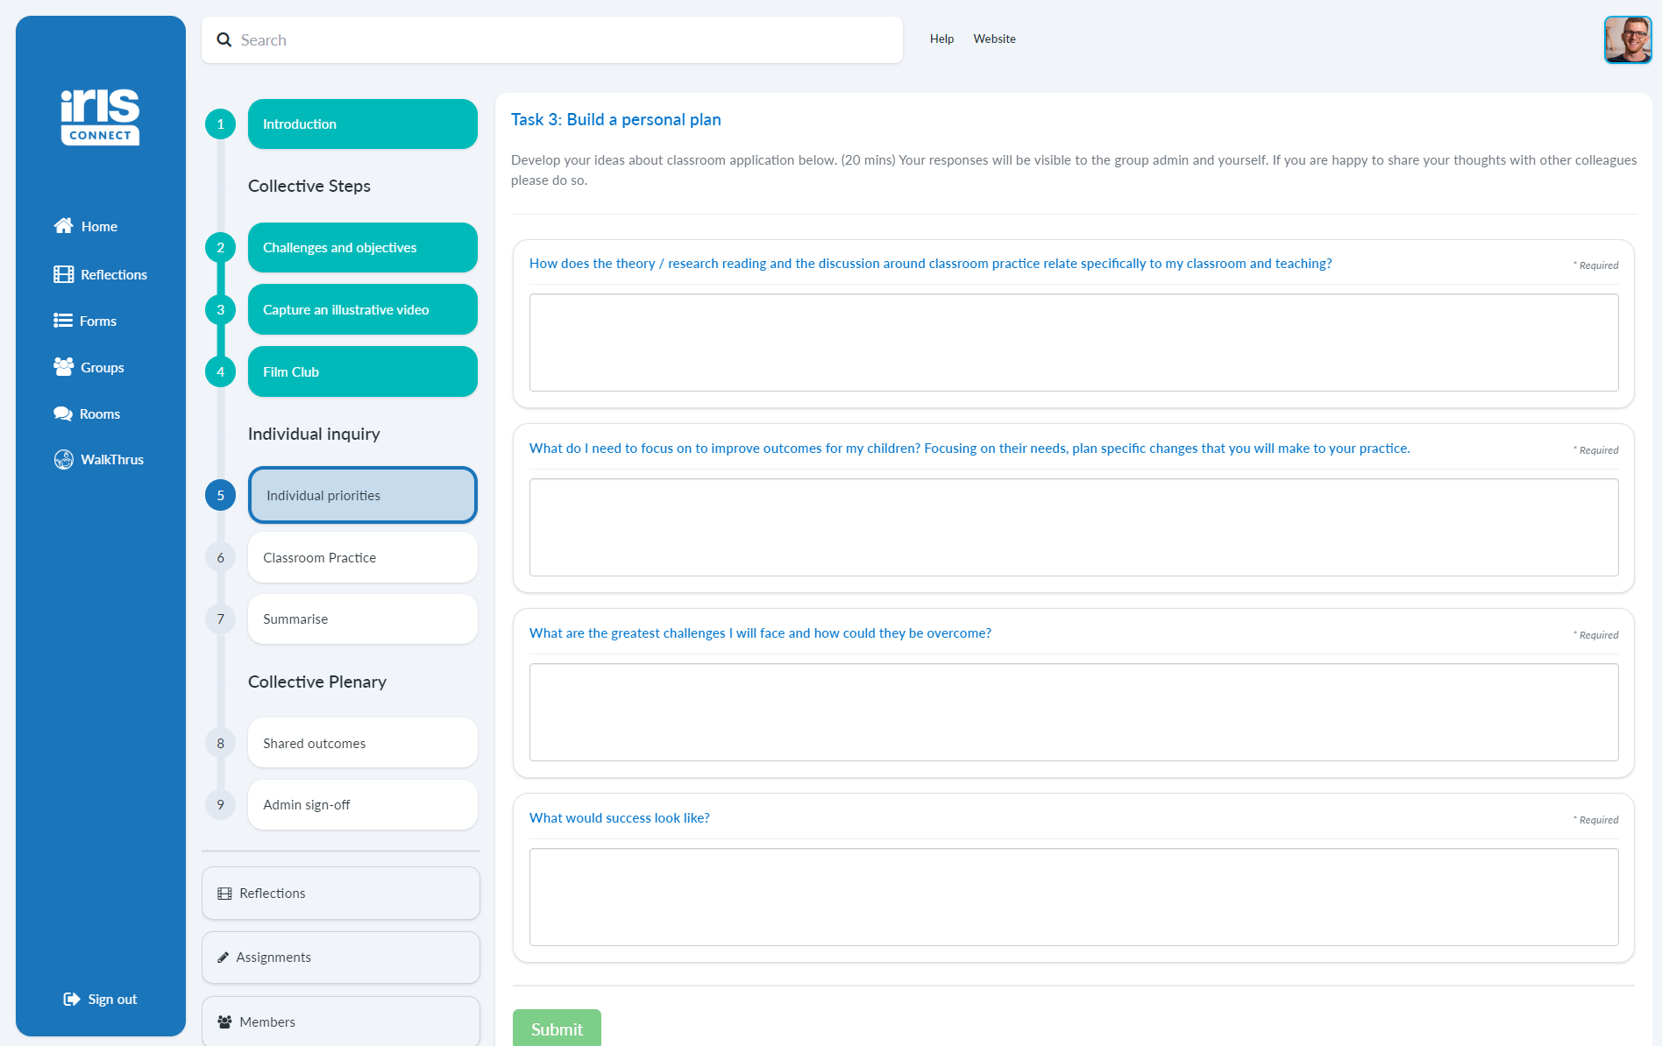Open the IRIS Connect logo
The width and height of the screenshot is (1662, 1046).
point(100,117)
